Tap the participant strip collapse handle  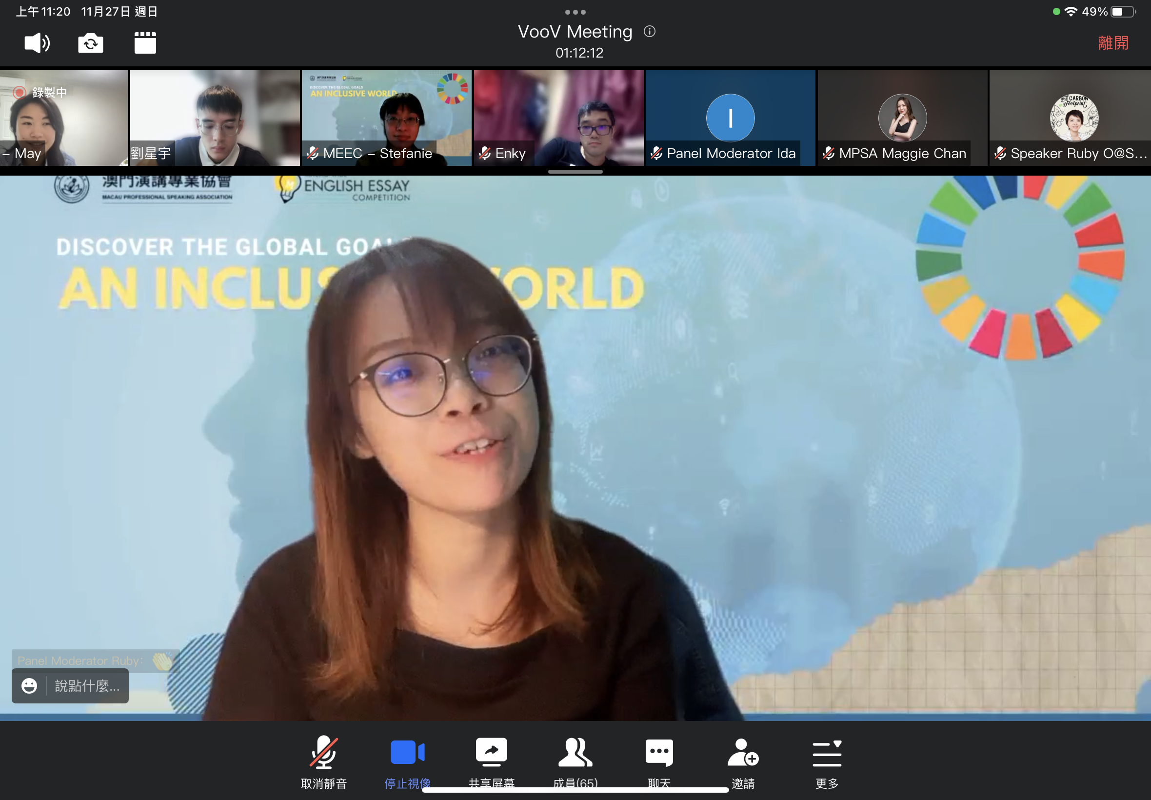pyautogui.click(x=575, y=171)
